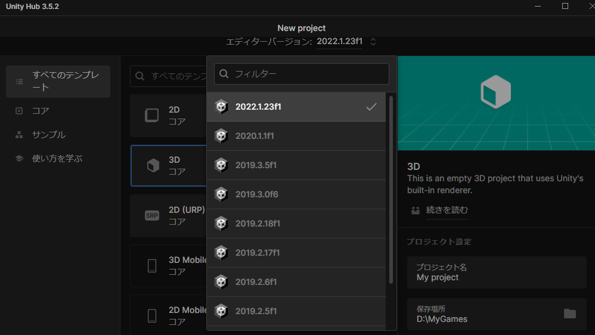Minimize the Unity Hub window
The height and width of the screenshot is (335, 595).
tap(538, 6)
